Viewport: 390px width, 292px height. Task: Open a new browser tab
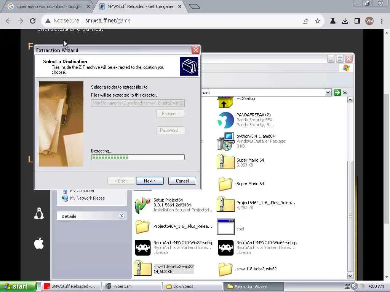click(195, 6)
